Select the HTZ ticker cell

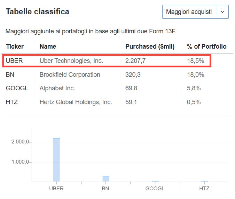pyautogui.click(x=12, y=102)
